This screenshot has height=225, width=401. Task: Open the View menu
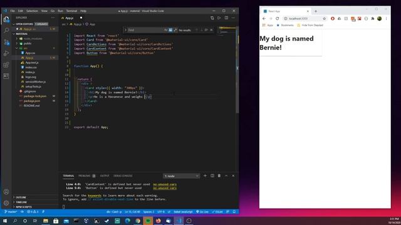(44, 11)
